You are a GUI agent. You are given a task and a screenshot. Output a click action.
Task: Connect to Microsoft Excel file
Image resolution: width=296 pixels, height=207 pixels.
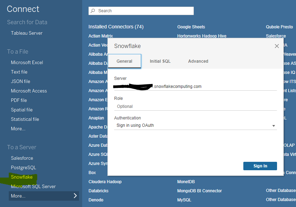point(27,62)
